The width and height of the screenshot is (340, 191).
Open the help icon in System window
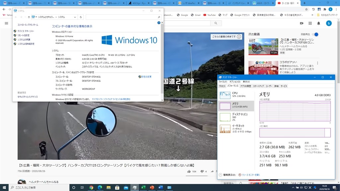(159, 23)
